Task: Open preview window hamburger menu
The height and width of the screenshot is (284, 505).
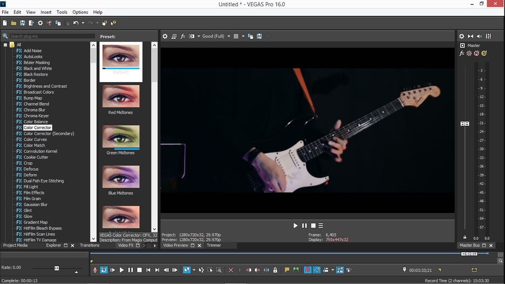Action: (321, 226)
